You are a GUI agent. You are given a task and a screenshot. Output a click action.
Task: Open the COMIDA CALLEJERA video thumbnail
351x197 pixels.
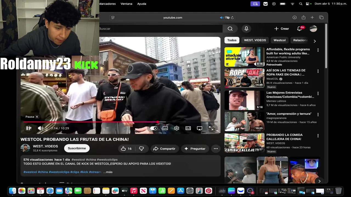pyautogui.click(x=244, y=143)
